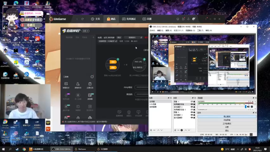The image size is (270, 152).
Task: Open 文件(F) menu in OBS
Action: (x=152, y=30)
